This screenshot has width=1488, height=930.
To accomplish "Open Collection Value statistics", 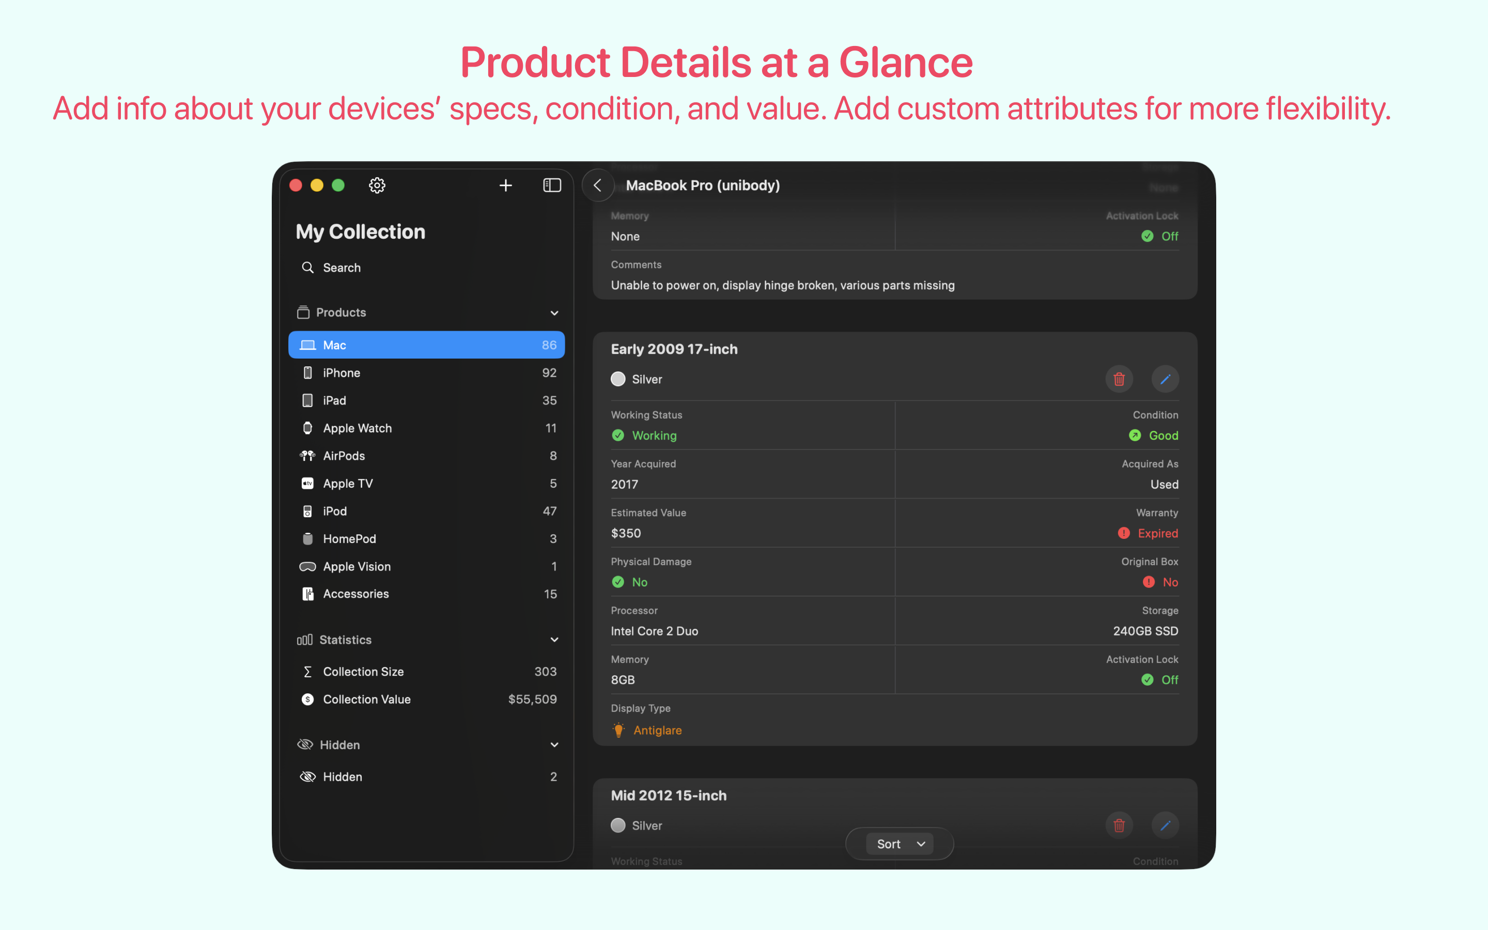I will point(426,700).
